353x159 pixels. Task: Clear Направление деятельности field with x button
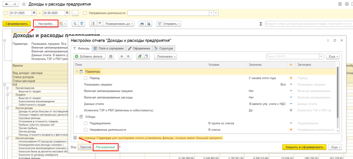click(x=216, y=13)
